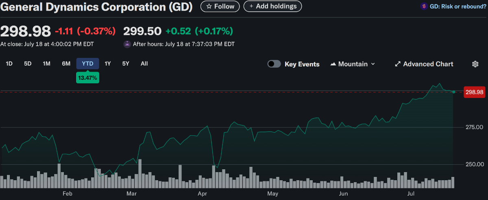The image size is (488, 200).
Task: Show the All time range
Action: coord(144,64)
